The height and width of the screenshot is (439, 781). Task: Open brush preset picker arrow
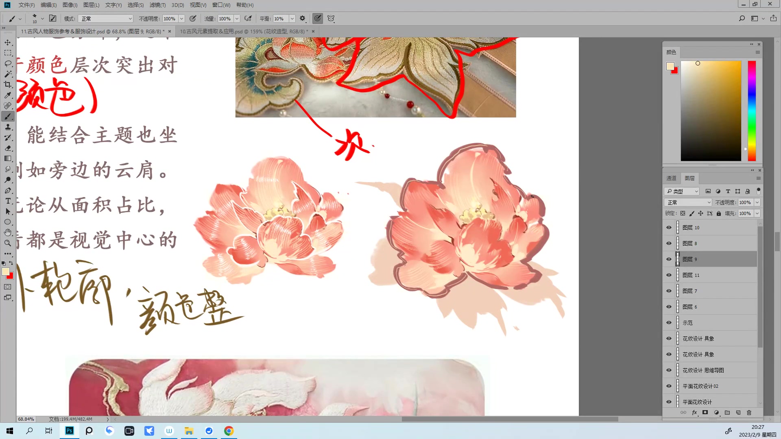tap(42, 19)
